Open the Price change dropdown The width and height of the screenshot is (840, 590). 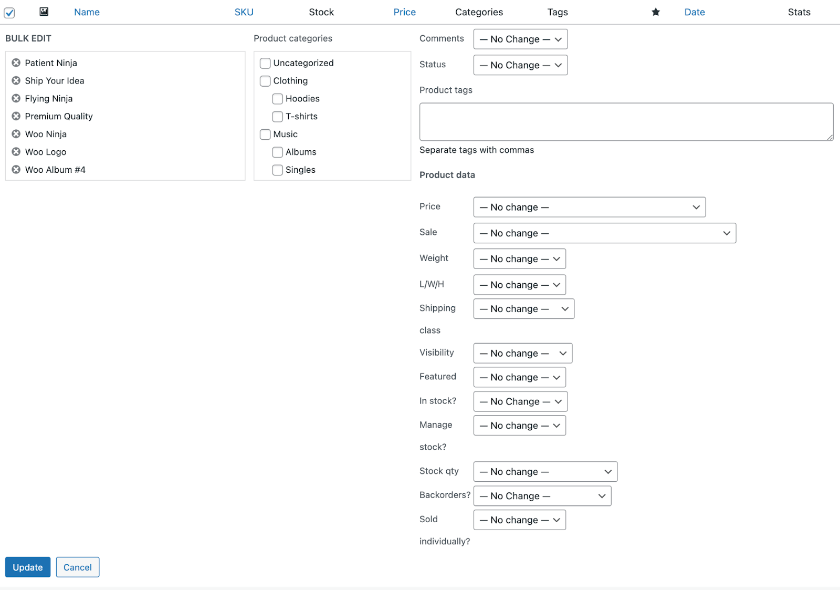589,207
